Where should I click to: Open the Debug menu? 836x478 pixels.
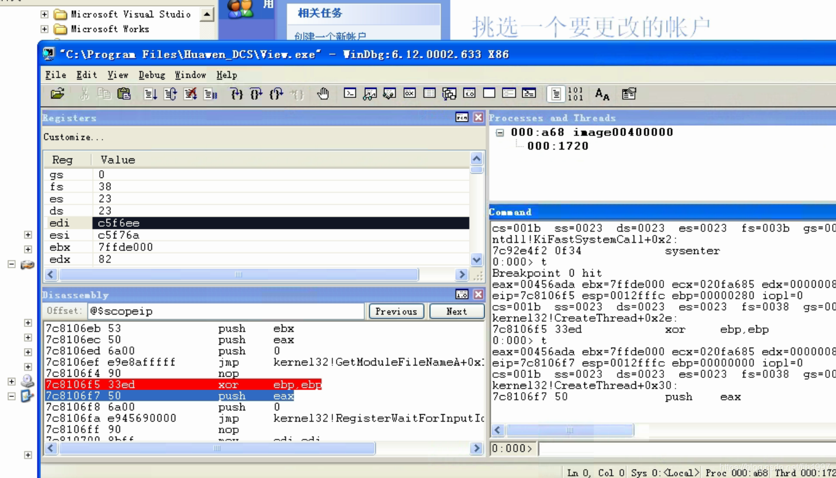152,75
